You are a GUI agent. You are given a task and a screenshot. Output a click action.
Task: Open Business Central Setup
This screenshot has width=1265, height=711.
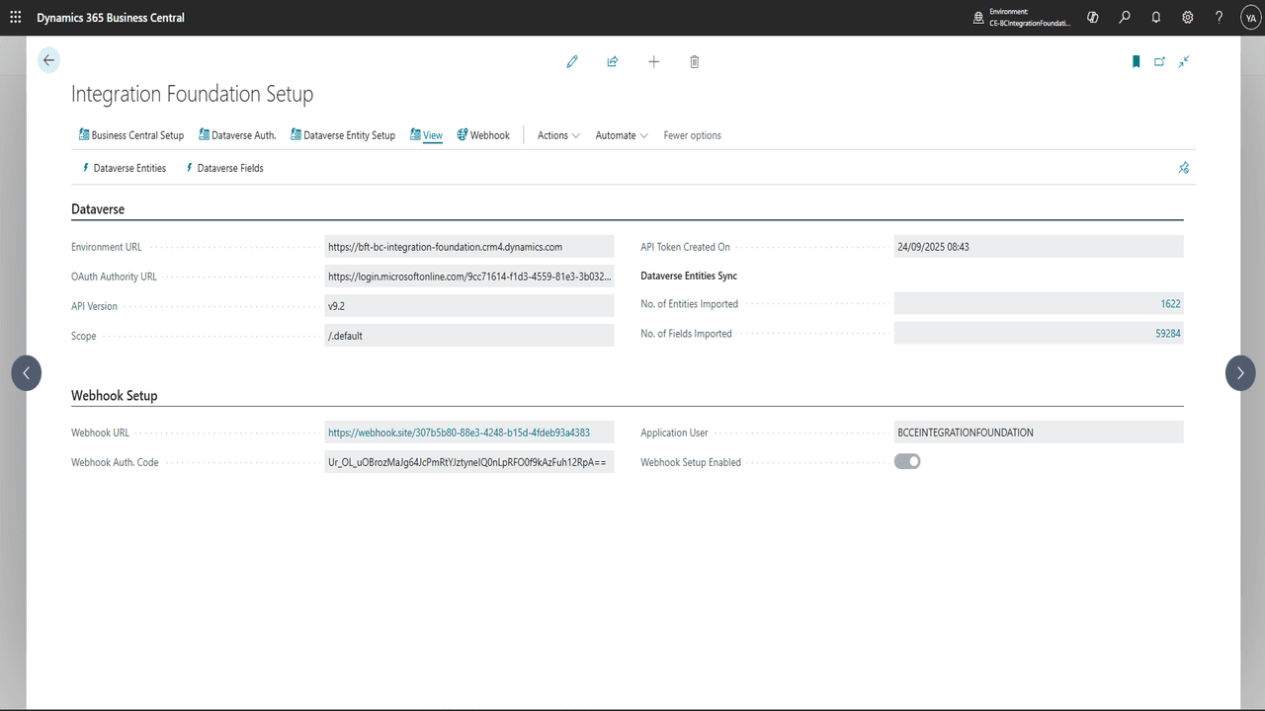tap(131, 135)
